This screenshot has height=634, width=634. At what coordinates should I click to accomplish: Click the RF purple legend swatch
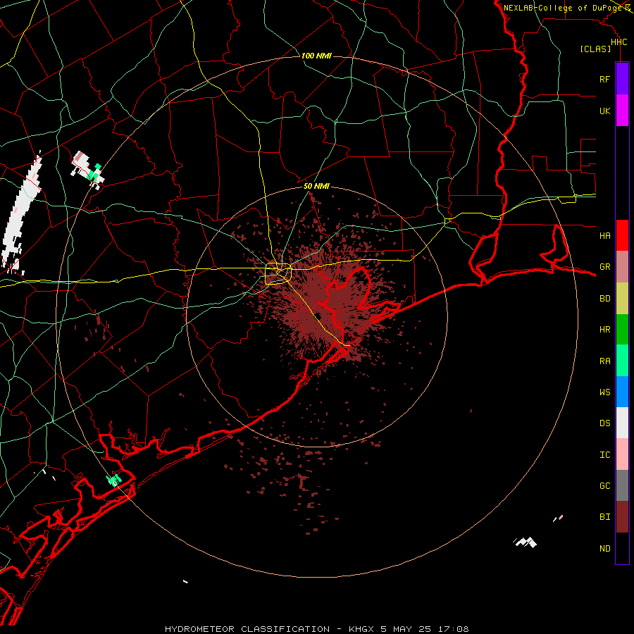pyautogui.click(x=622, y=79)
